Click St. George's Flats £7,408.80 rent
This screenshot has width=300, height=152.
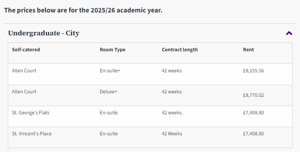253,113
